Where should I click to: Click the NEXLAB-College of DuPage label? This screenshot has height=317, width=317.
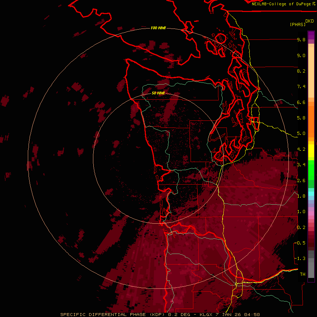[x=282, y=4]
